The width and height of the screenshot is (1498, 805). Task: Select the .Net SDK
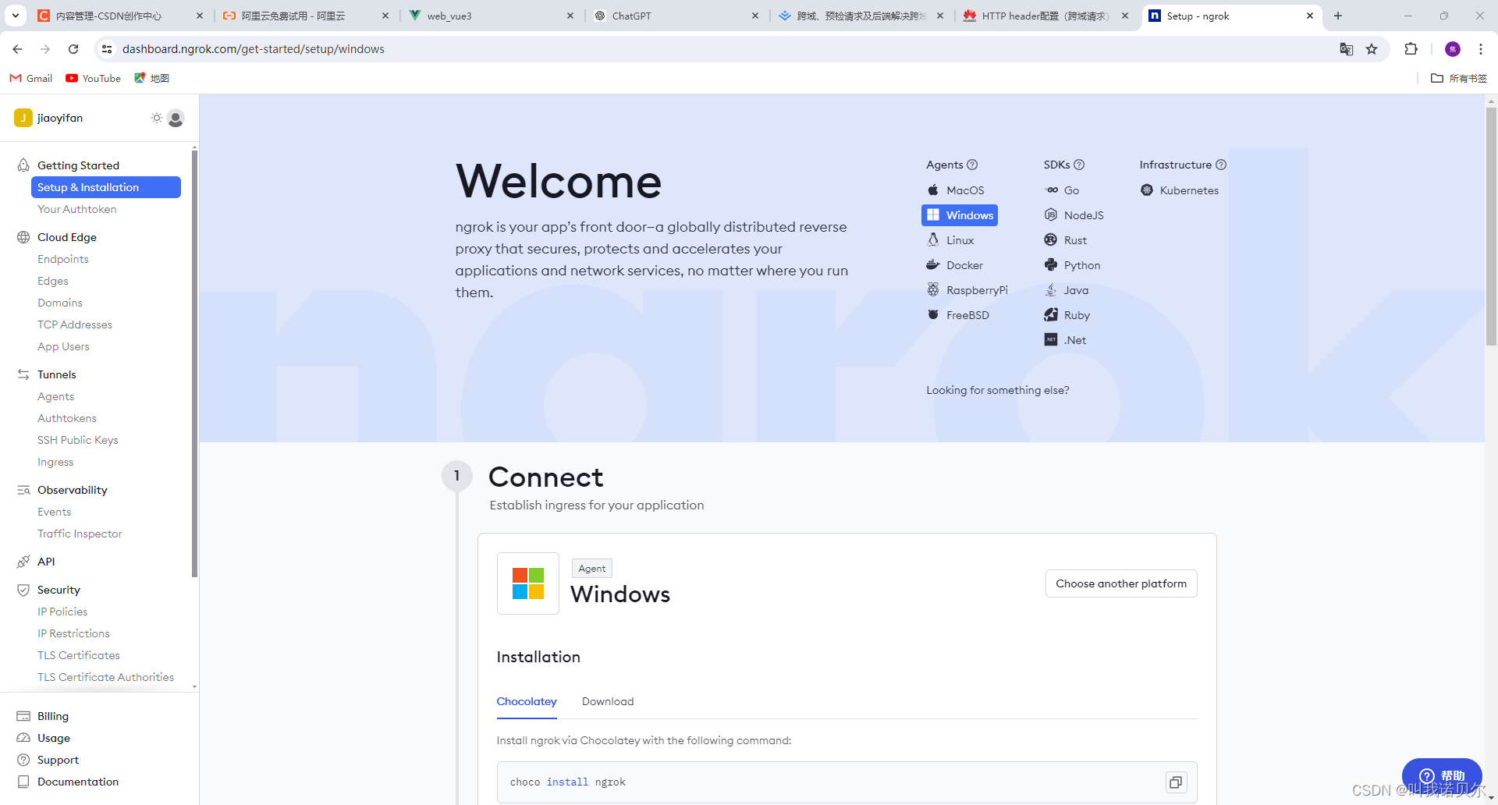click(x=1066, y=340)
